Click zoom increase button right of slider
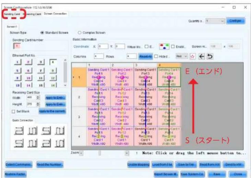This screenshot has width=251, height=178. click(x=127, y=153)
